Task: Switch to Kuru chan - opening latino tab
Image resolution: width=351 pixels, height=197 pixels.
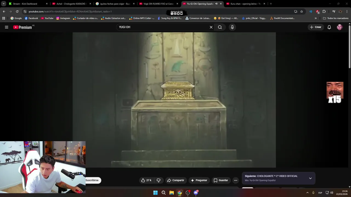Action: (x=245, y=4)
